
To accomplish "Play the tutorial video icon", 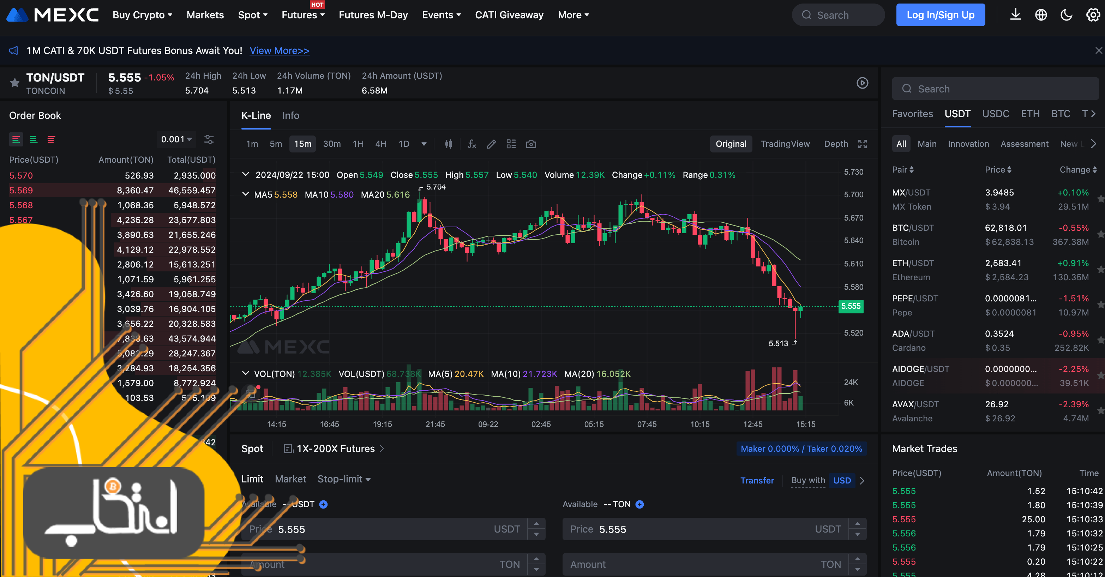I will [x=862, y=83].
